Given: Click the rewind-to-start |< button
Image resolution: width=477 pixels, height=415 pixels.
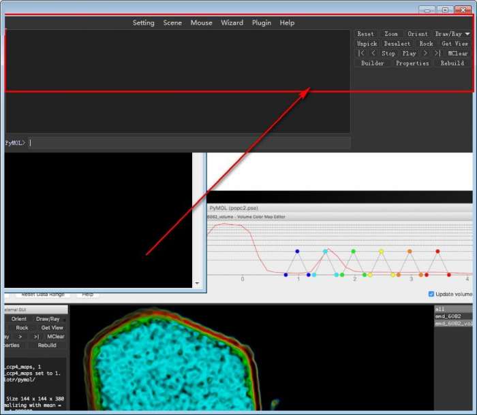Looking at the screenshot, I should [x=361, y=53].
